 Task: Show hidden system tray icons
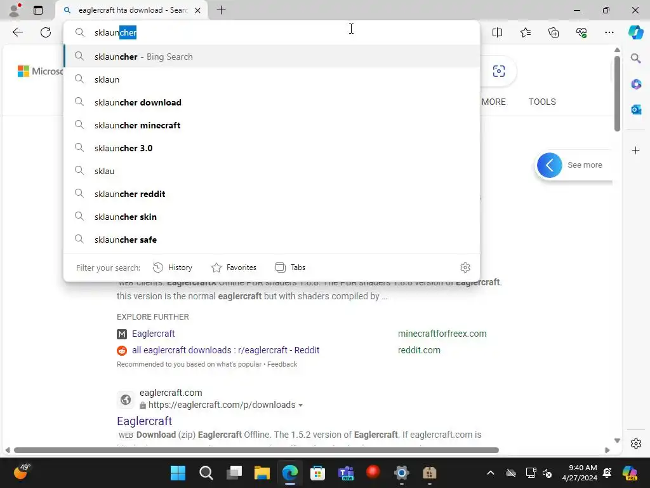[491, 473]
